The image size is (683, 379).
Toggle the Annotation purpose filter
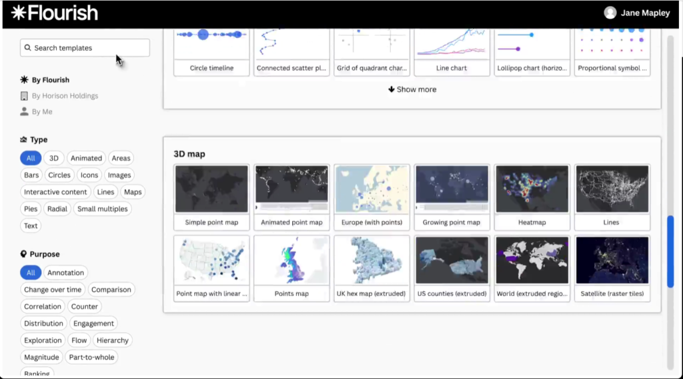tap(66, 273)
